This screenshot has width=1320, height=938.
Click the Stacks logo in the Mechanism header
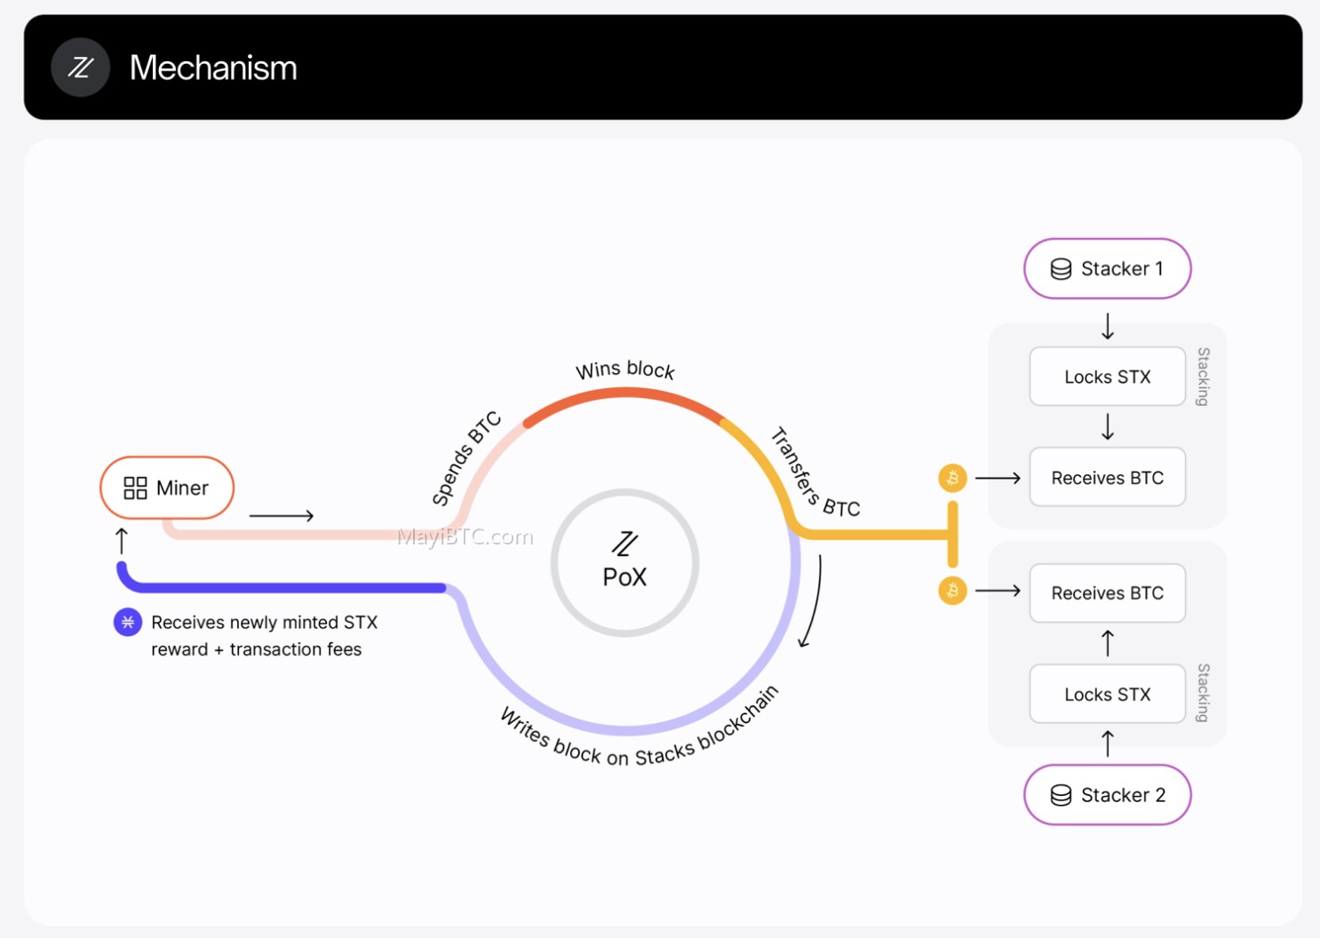(81, 68)
